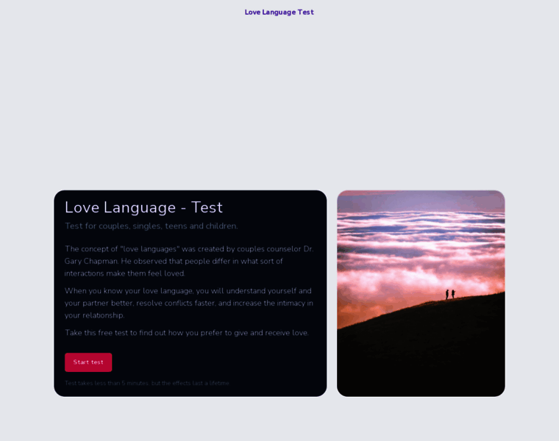Click footnote 'Test takes less than 5 minutes'
This screenshot has width=559, height=441.
coord(147,383)
